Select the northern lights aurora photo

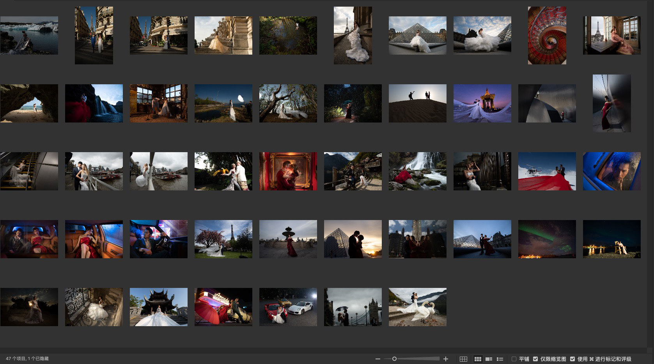[x=547, y=239]
